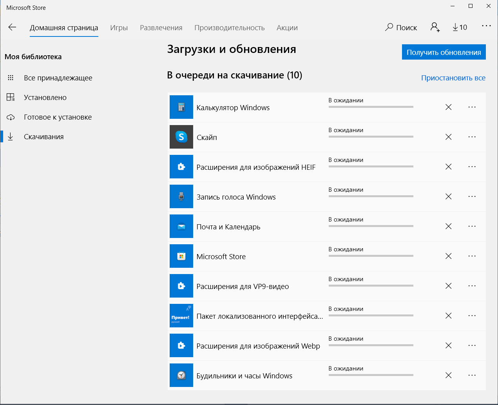
Task: Cancel the VP9-видео extension download
Action: (449, 286)
